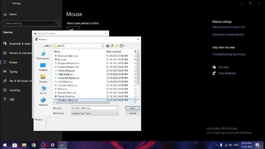Image resolution: width=265 pixels, height=149 pixels.
Task: Select Location Select.cur file
Action: click(67, 85)
